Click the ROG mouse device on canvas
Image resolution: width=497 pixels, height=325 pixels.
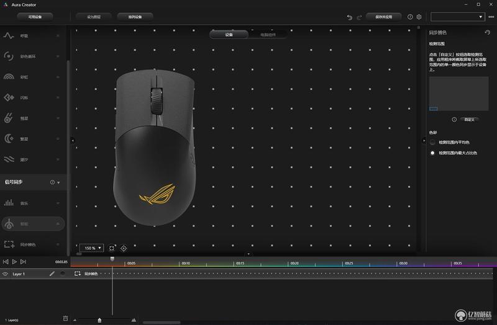coord(154,147)
